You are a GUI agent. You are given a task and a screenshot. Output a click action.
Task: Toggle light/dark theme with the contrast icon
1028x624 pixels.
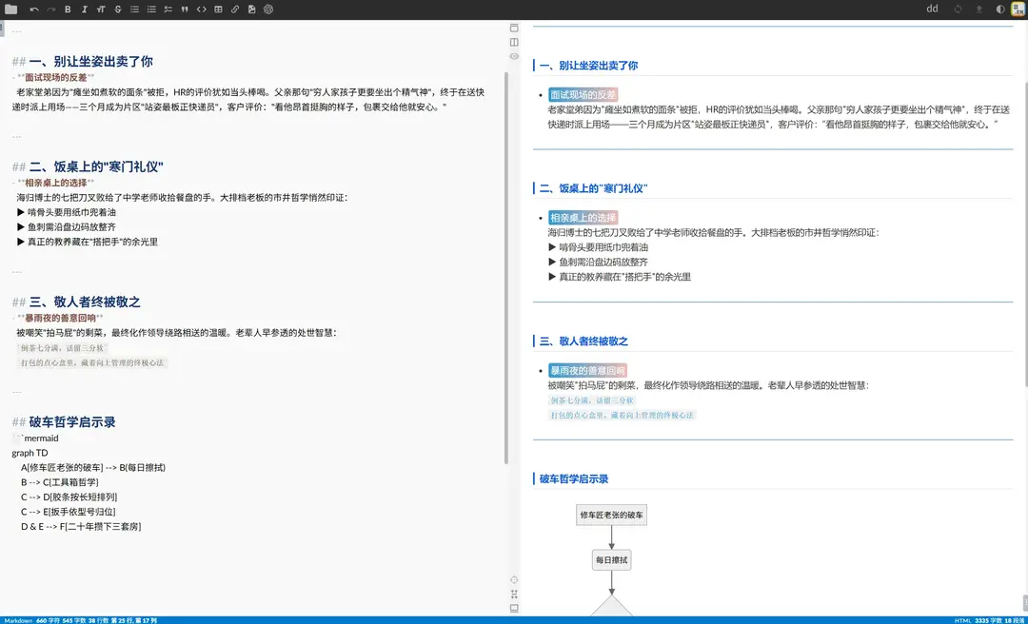[x=1001, y=9]
